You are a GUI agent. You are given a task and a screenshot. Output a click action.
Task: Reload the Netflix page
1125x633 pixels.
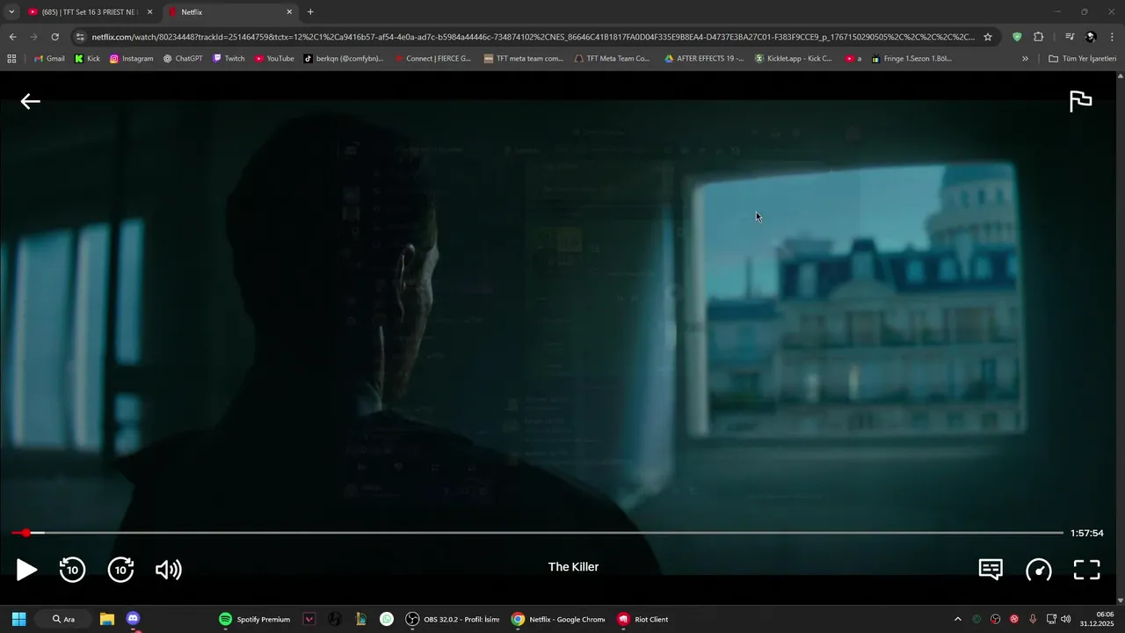[54, 37]
